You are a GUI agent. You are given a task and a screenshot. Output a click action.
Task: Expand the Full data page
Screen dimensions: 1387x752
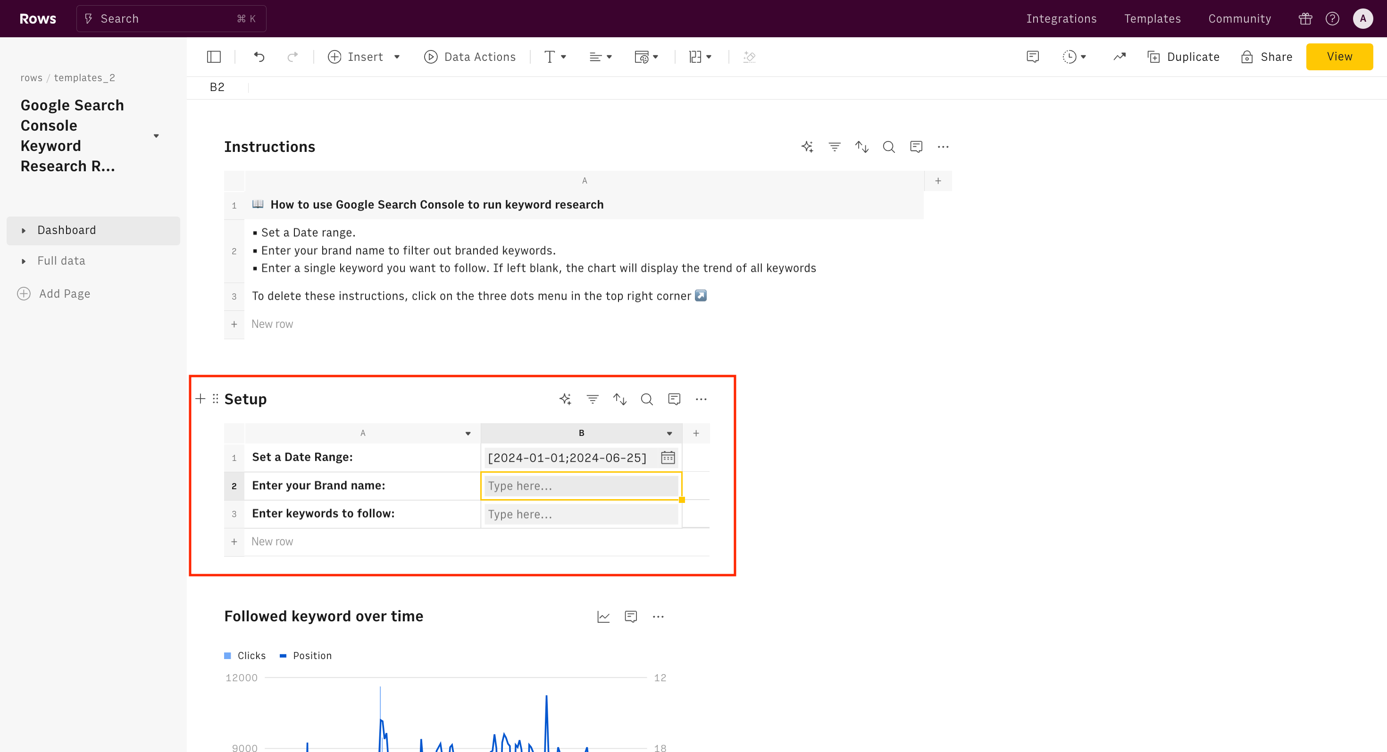point(23,262)
